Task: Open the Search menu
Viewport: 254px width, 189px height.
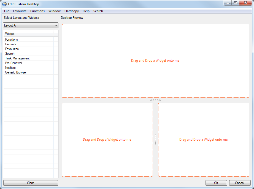Action: pos(98,11)
